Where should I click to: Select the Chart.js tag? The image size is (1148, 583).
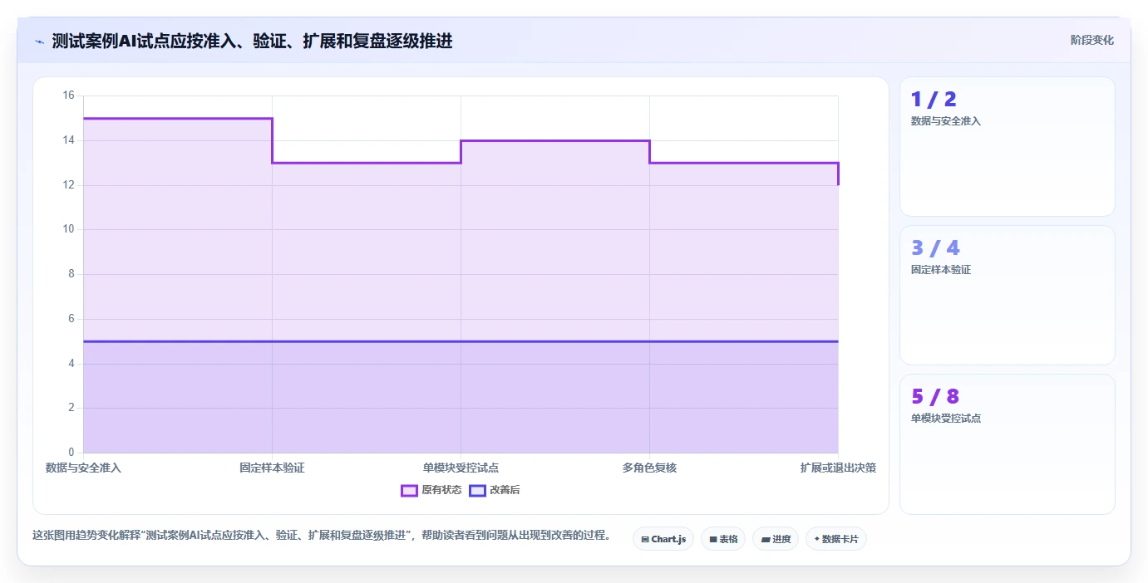click(x=663, y=539)
